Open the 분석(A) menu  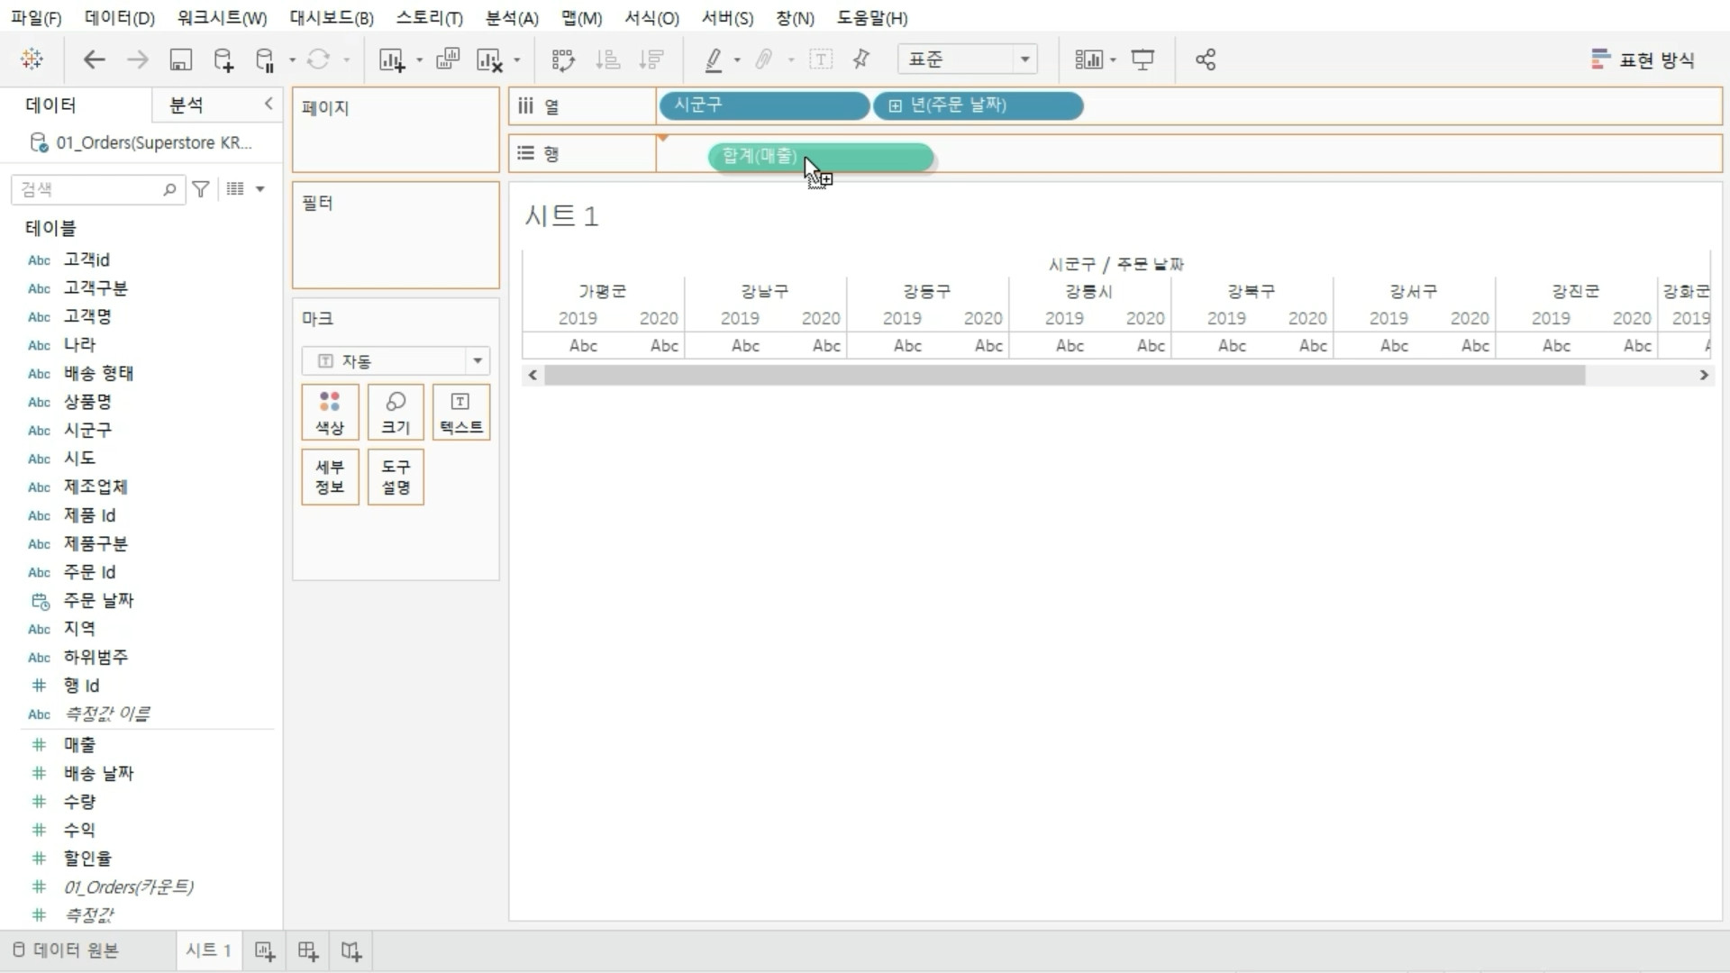pos(511,18)
